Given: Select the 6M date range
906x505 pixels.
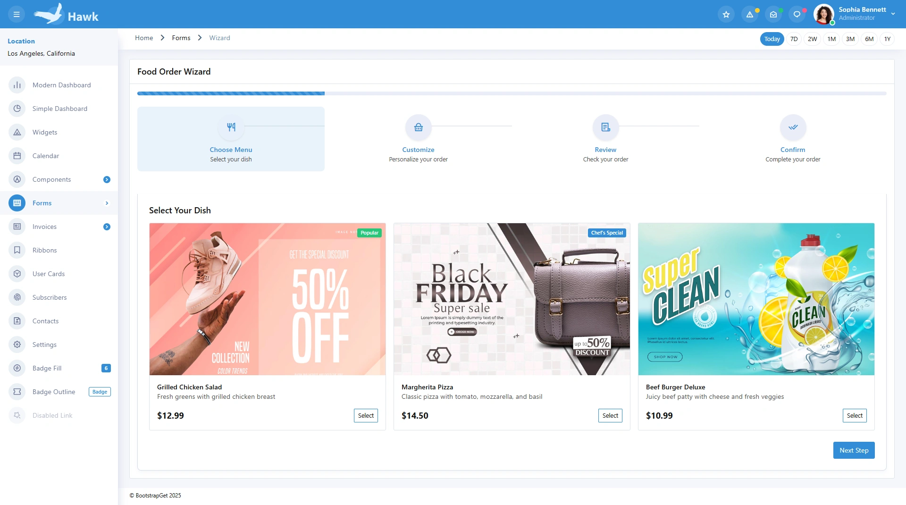Looking at the screenshot, I should click(869, 39).
